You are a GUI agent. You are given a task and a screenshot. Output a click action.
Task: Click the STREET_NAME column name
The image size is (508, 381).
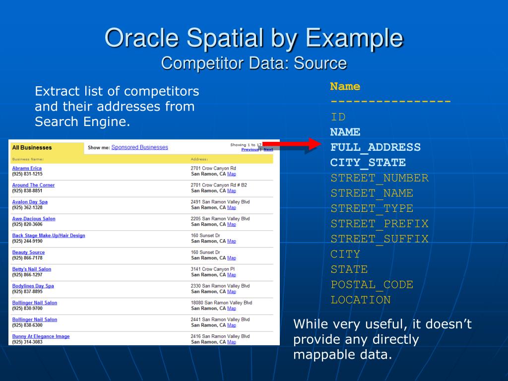(372, 193)
